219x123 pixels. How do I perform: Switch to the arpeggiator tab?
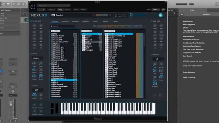[x=65, y=21]
